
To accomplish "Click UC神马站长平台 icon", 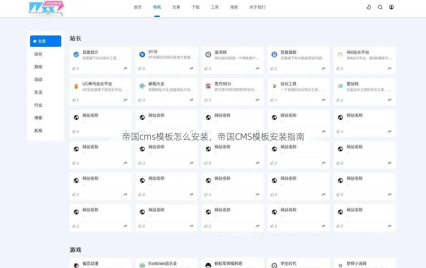I will (76, 86).
